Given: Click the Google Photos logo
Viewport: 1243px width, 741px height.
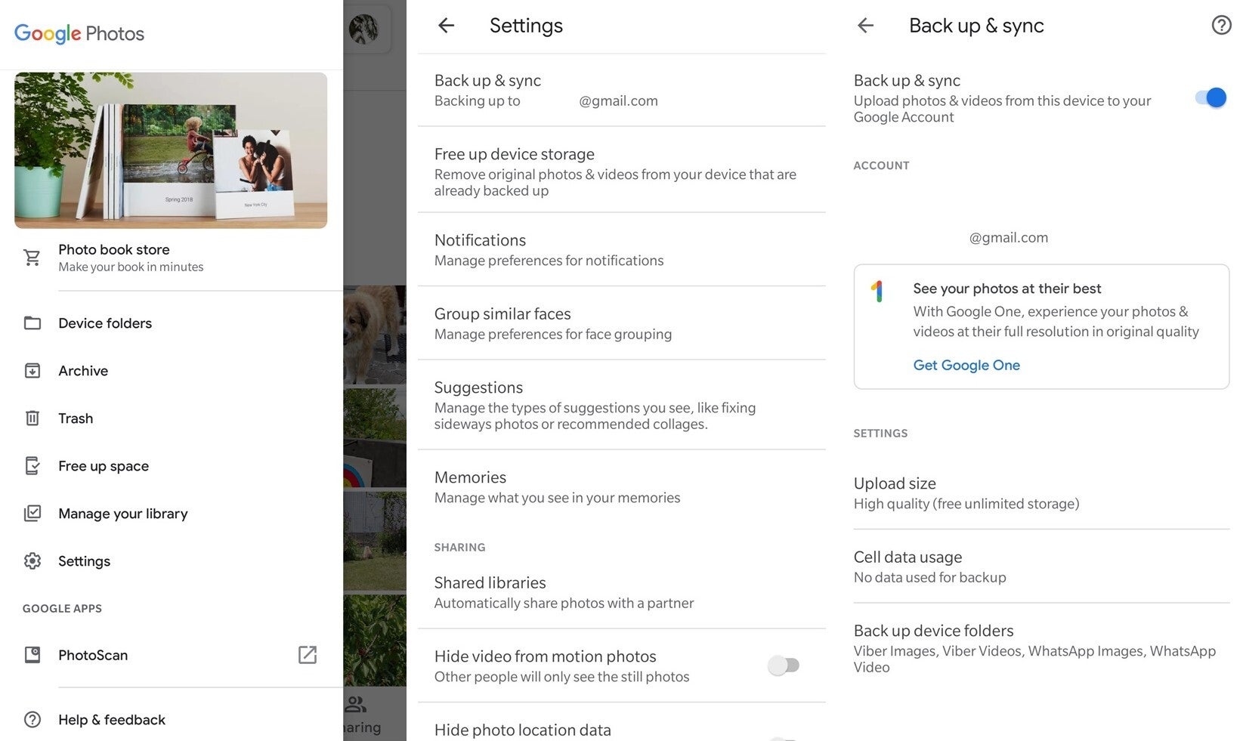Looking at the screenshot, I should [x=79, y=33].
